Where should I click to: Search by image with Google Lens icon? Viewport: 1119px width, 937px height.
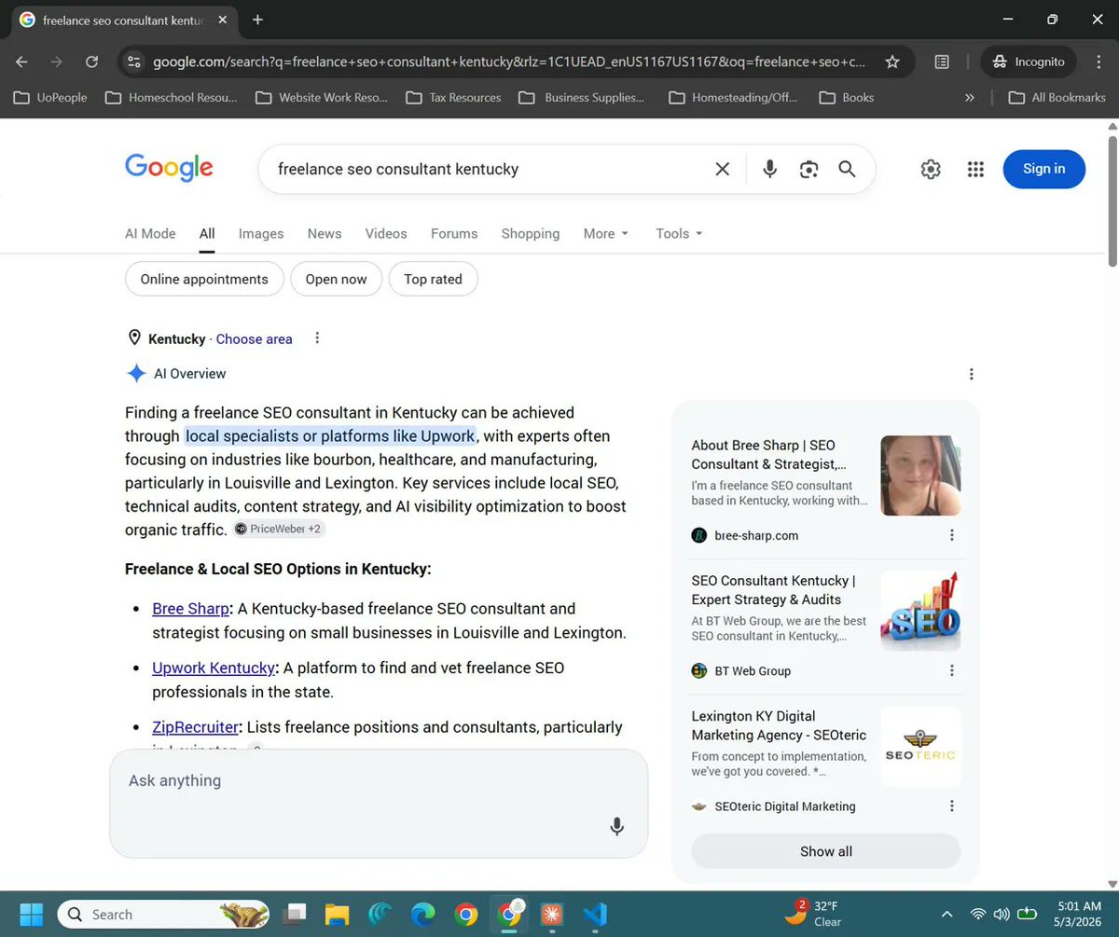tap(808, 169)
